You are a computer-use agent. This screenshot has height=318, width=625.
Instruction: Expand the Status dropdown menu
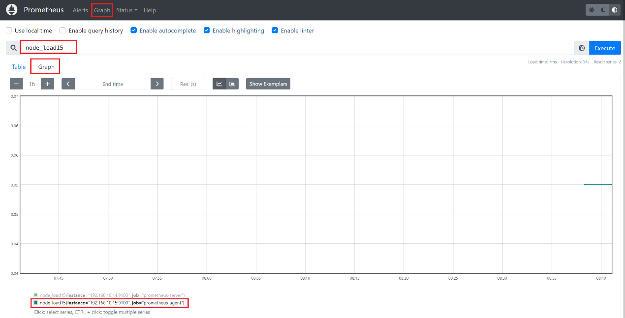pos(127,10)
